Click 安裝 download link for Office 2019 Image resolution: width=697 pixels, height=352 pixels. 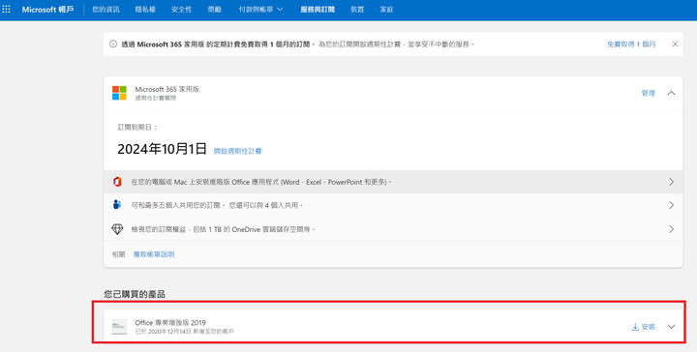pos(644,327)
